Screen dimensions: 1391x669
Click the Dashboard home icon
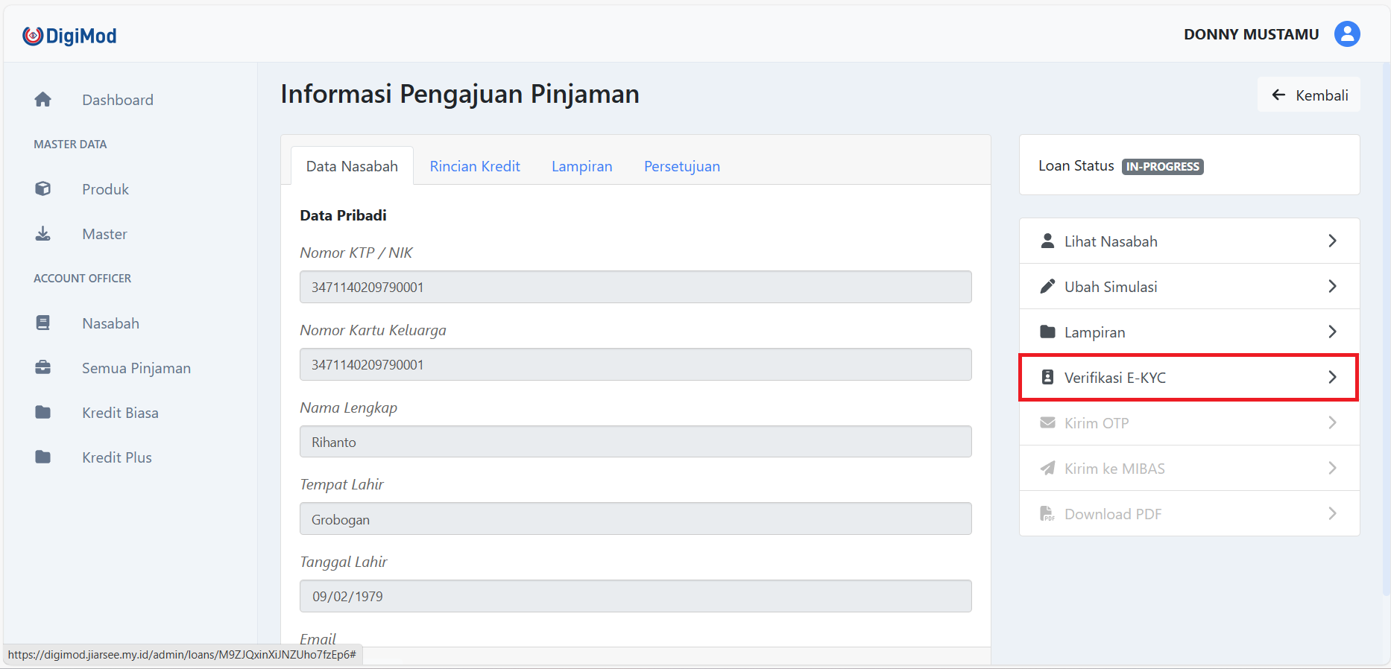pyautogui.click(x=43, y=100)
